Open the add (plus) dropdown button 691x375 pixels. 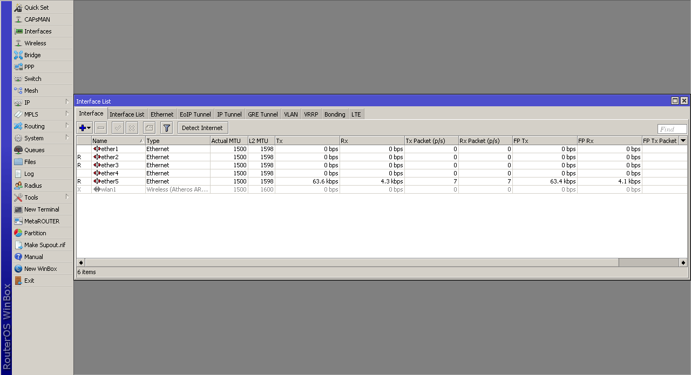coord(85,128)
